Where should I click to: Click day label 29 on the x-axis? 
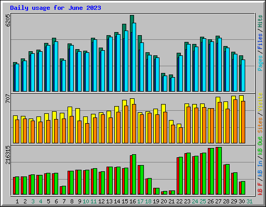pyautogui.click(x=234, y=201)
